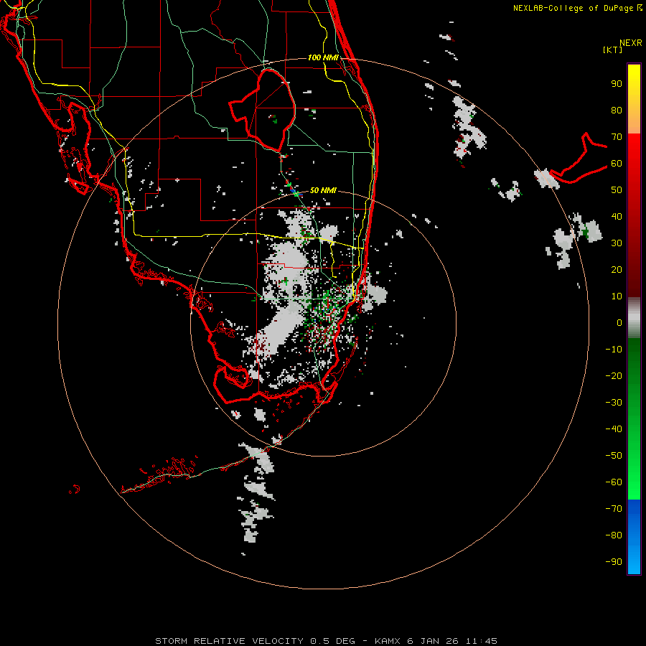This screenshot has height=646, width=646.
Task: Click the -20 value on the velocity scale
Action: pyautogui.click(x=614, y=375)
